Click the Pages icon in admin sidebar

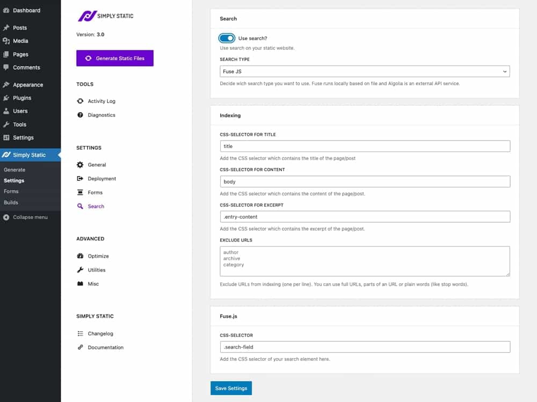pos(6,54)
